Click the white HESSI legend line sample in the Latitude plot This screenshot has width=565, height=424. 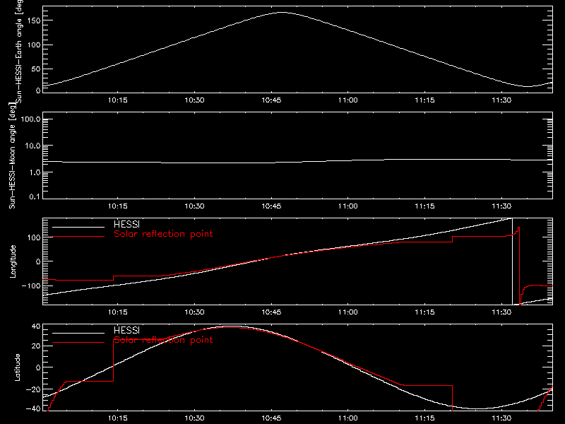(x=78, y=333)
